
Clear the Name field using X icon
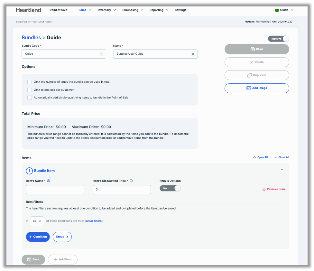[x=193, y=54]
